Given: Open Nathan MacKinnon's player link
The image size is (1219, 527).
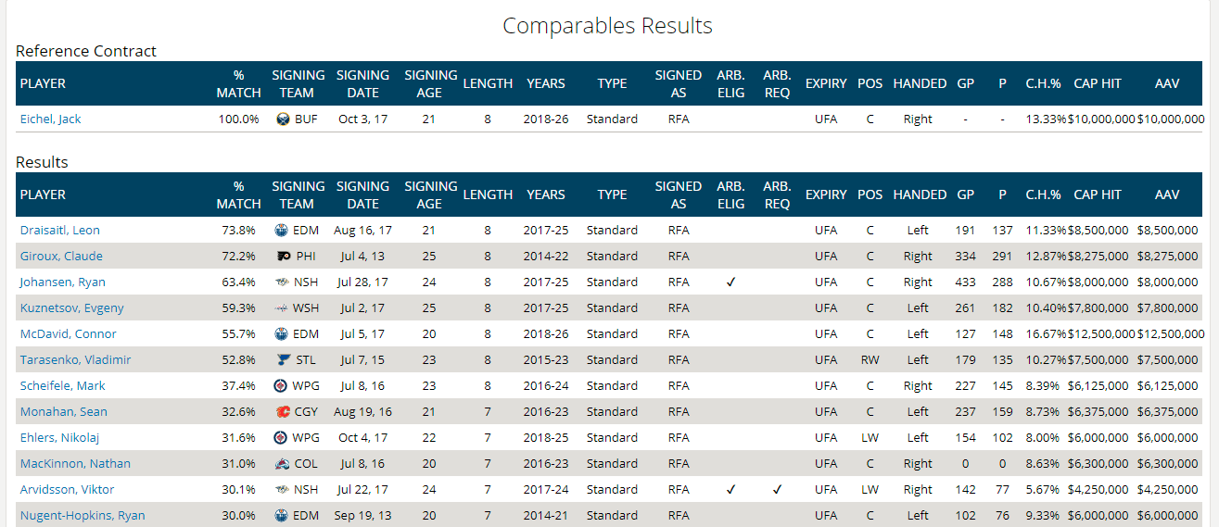Looking at the screenshot, I should [x=75, y=464].
